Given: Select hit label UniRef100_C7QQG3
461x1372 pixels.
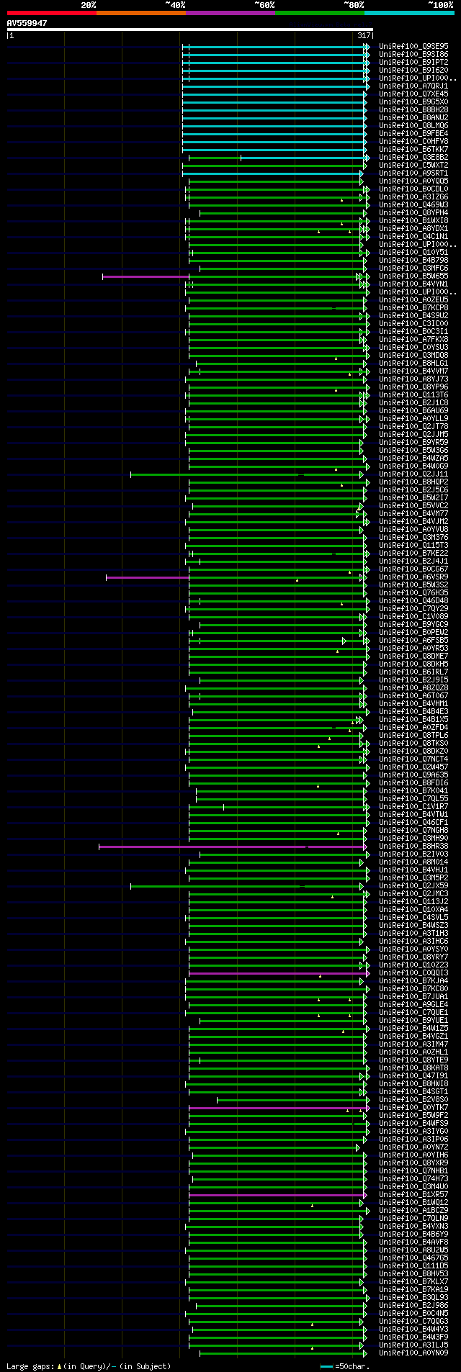Looking at the screenshot, I should [413, 1321].
